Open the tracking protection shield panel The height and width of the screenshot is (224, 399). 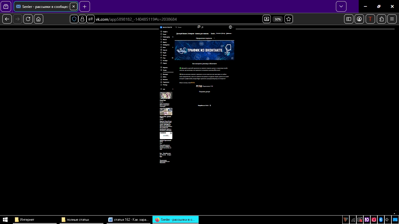click(74, 19)
